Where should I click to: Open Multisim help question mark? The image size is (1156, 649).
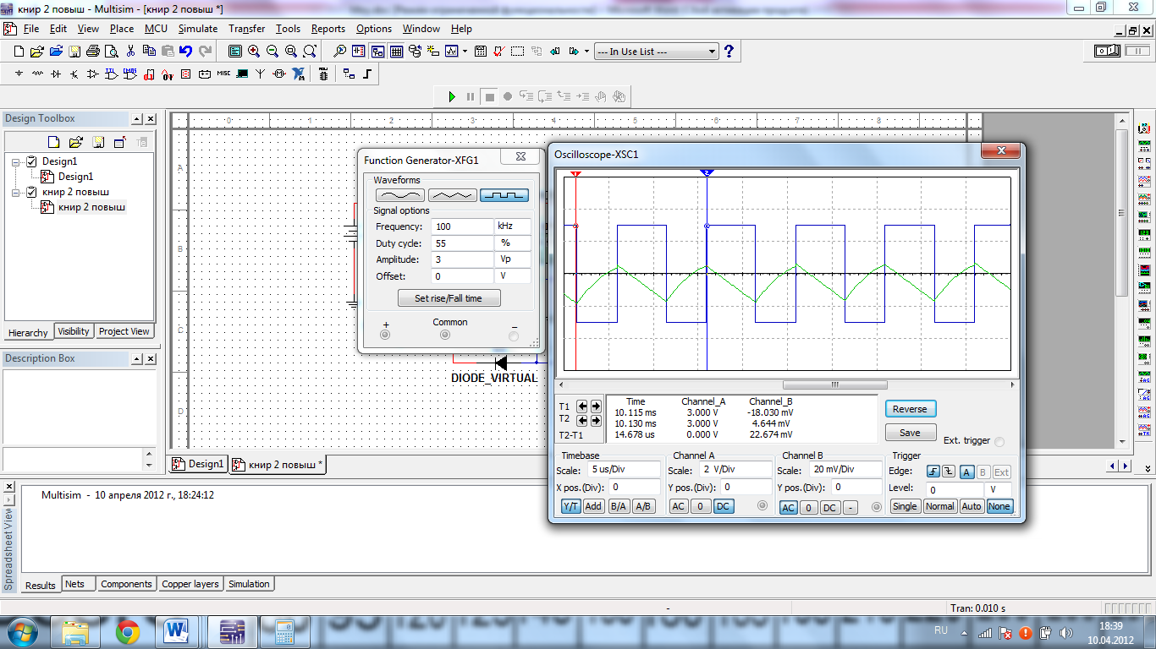pyautogui.click(x=729, y=52)
